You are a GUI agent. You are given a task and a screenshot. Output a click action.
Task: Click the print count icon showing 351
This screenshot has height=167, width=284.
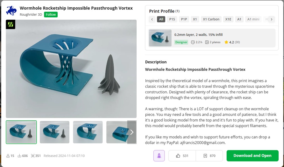coord(33,156)
